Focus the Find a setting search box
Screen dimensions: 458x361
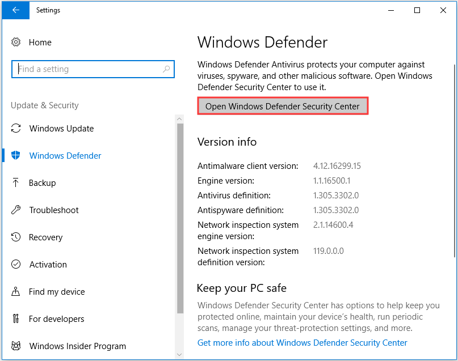tap(93, 69)
